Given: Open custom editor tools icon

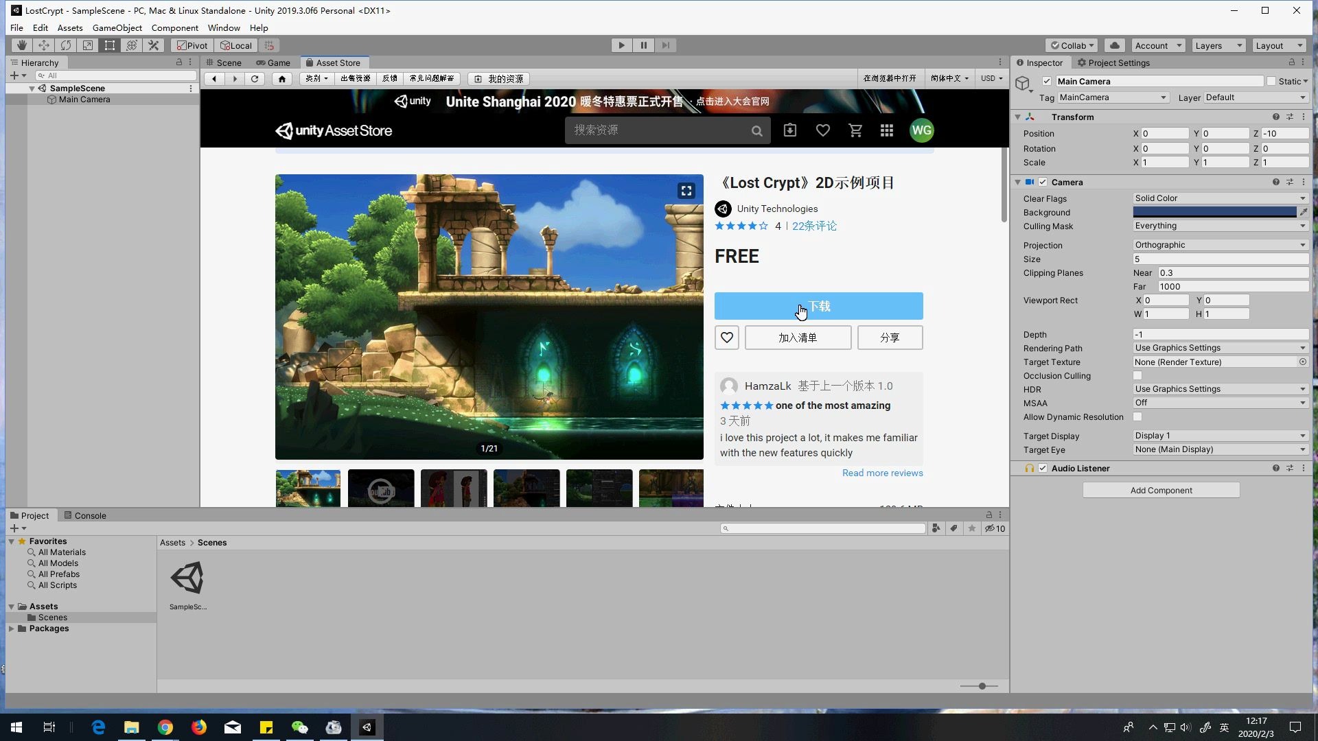Looking at the screenshot, I should pos(154,45).
